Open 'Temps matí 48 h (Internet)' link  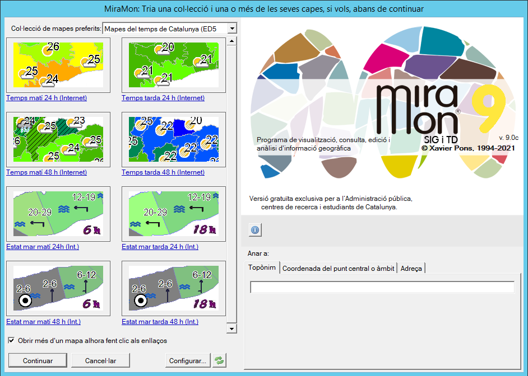click(47, 172)
